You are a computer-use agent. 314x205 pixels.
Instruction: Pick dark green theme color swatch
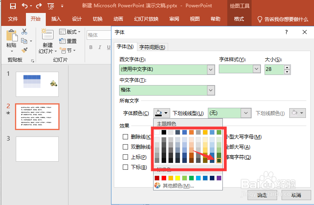click(219, 160)
